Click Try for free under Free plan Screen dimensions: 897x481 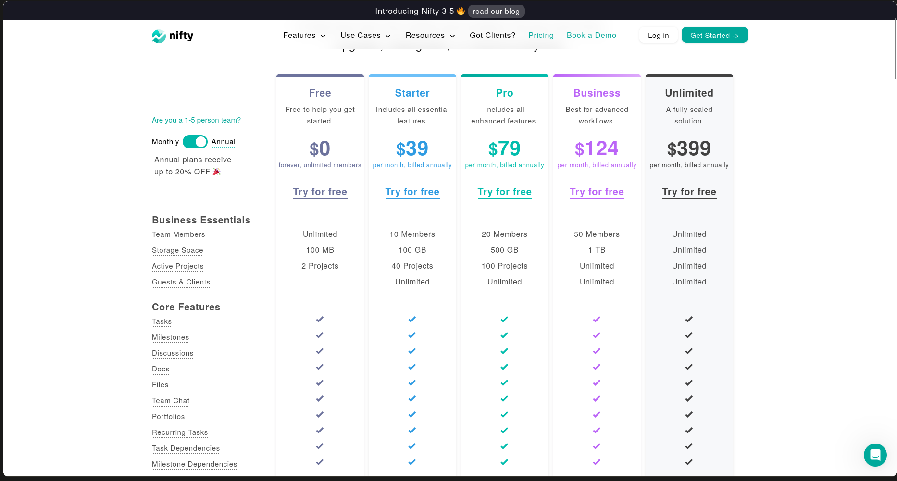click(320, 192)
